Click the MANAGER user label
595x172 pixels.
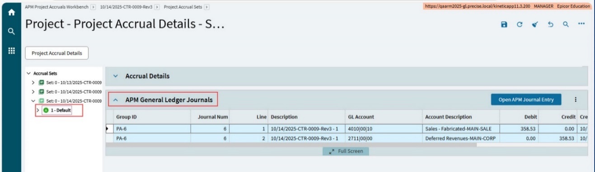[x=543, y=6]
